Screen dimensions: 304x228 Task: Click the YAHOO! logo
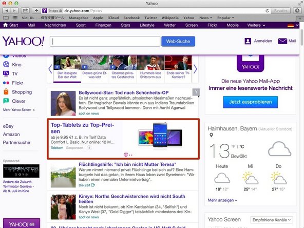point(24,41)
